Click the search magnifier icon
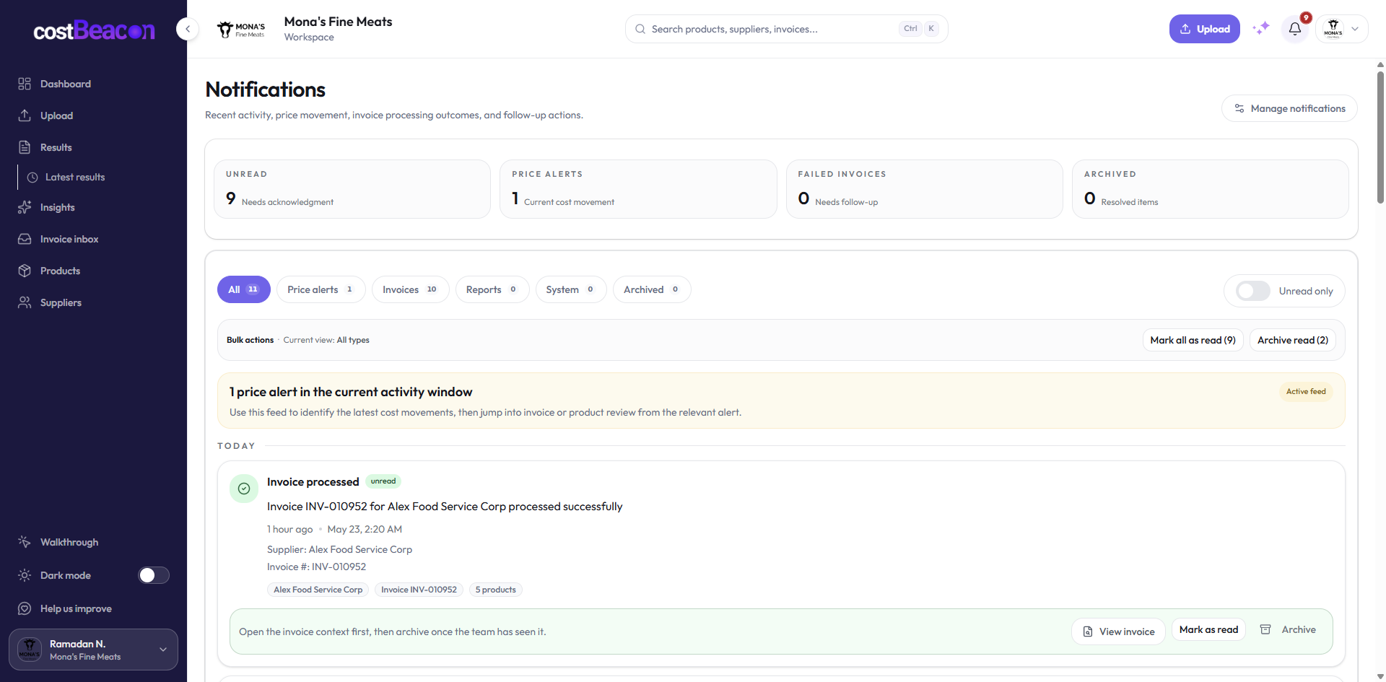The width and height of the screenshot is (1386, 682). [x=640, y=29]
